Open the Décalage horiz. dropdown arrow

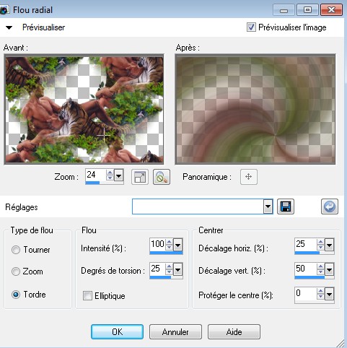(x=329, y=245)
